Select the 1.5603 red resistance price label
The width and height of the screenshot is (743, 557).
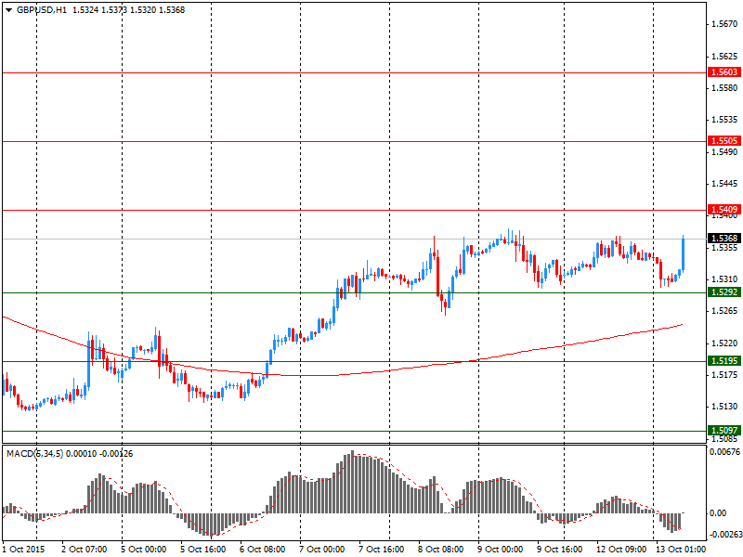pos(724,72)
